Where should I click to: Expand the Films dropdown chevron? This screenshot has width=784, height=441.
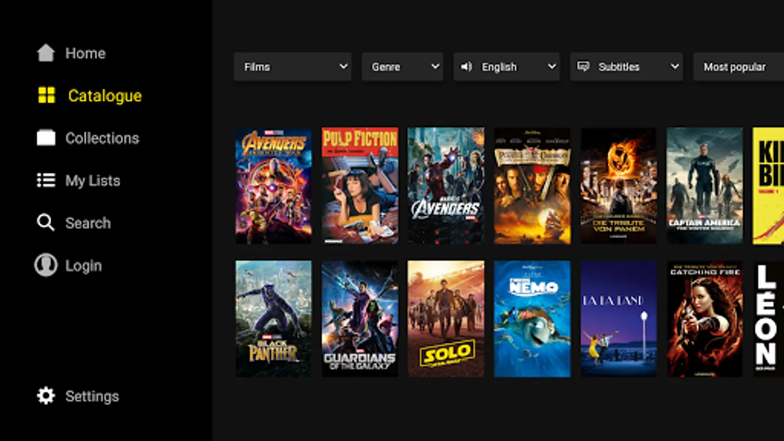click(343, 67)
